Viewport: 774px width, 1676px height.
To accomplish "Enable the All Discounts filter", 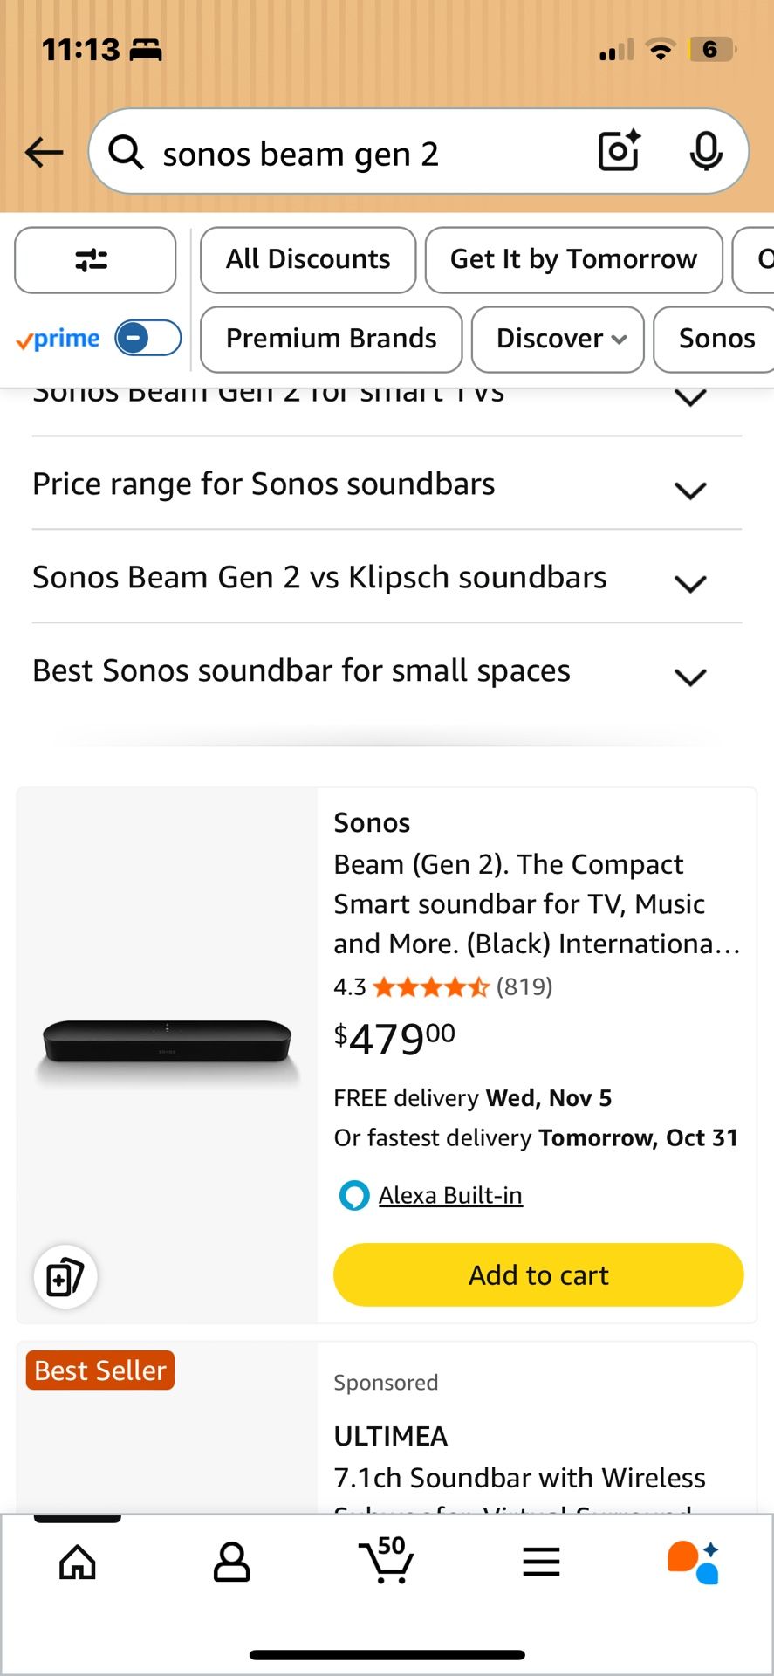I will [307, 259].
